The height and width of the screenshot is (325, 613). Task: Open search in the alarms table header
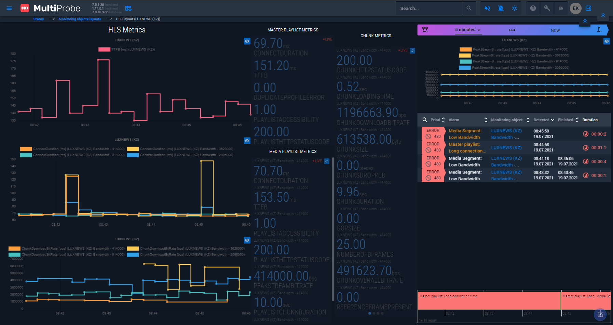(x=425, y=120)
